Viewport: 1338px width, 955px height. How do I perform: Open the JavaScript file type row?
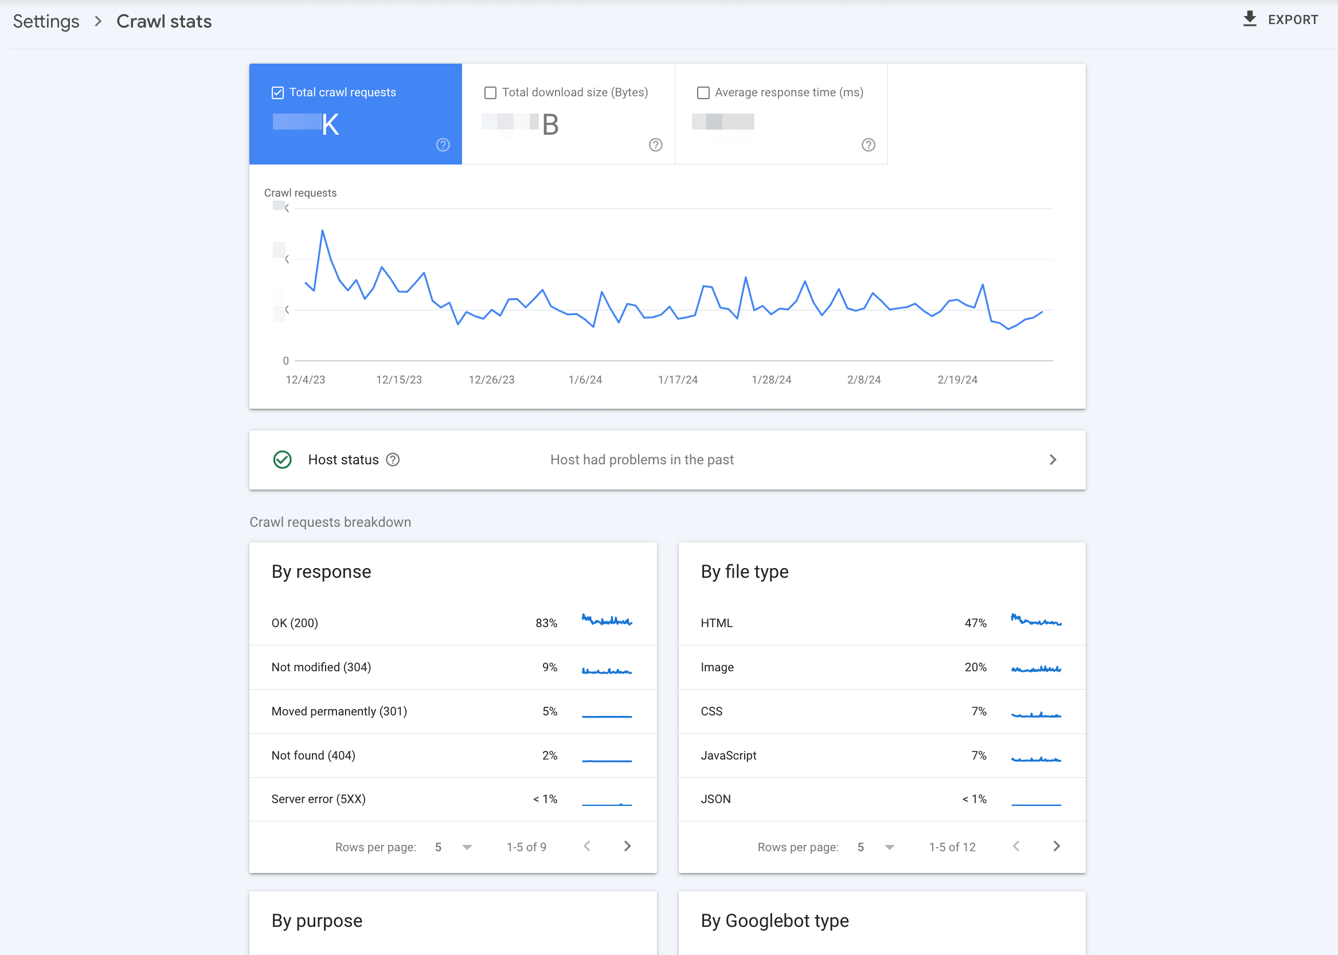pos(882,756)
